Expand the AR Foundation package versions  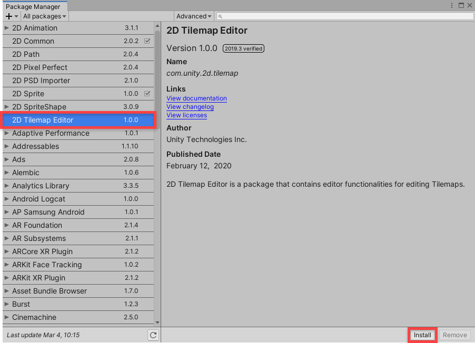pyautogui.click(x=7, y=225)
